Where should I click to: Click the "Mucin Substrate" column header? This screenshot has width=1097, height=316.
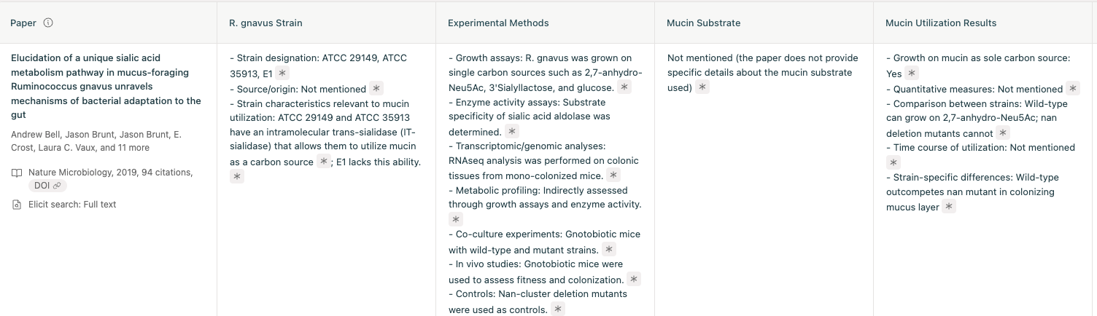coord(703,23)
